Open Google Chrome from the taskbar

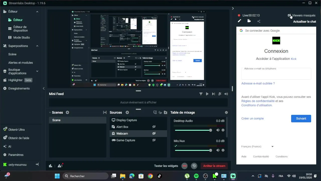pos(150,176)
